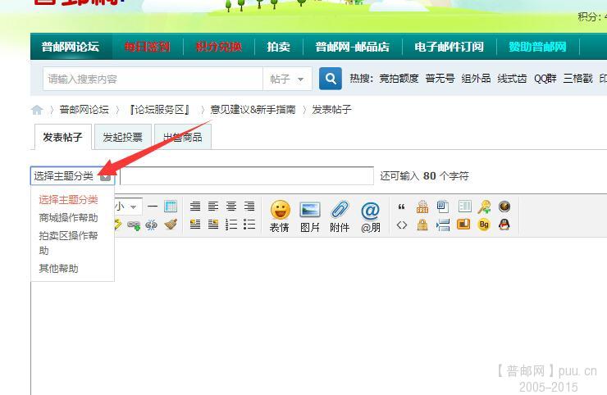Insert 图片 image
Screen dimensions: 607x395
click(x=310, y=216)
